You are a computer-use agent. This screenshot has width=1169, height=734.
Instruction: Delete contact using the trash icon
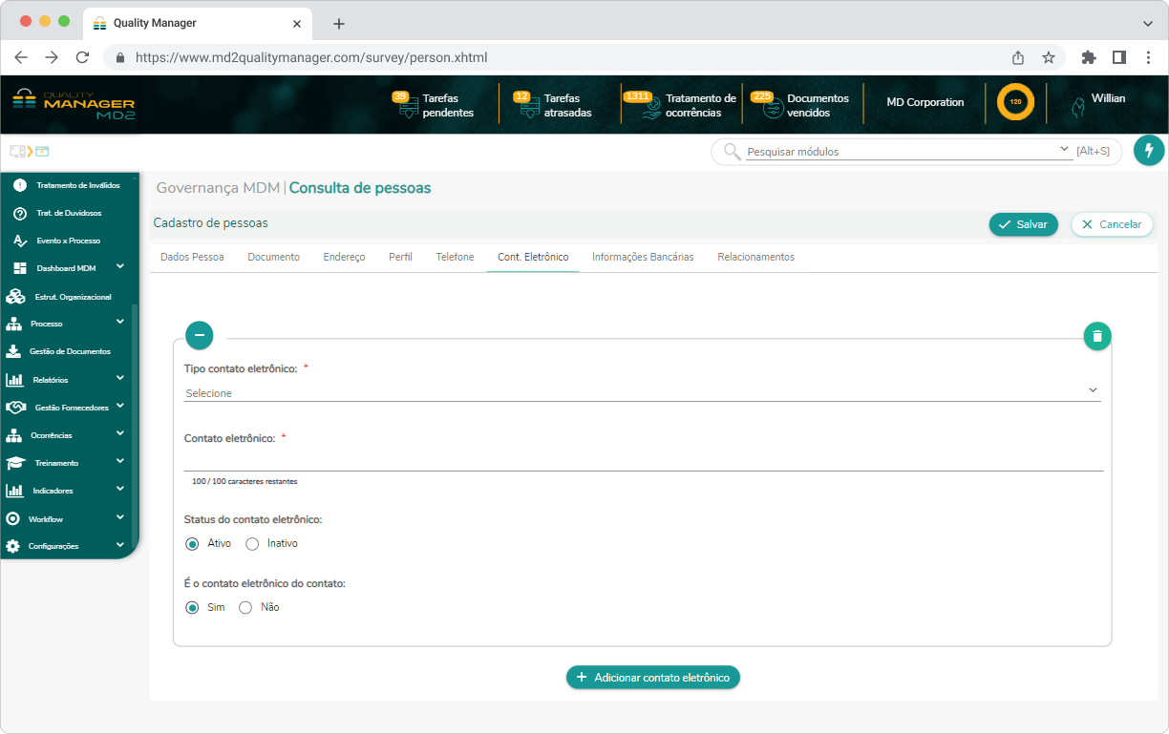tap(1097, 336)
